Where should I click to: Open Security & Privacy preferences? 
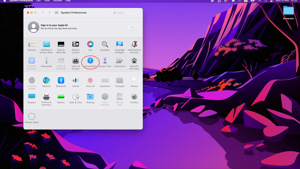[x=134, y=62]
